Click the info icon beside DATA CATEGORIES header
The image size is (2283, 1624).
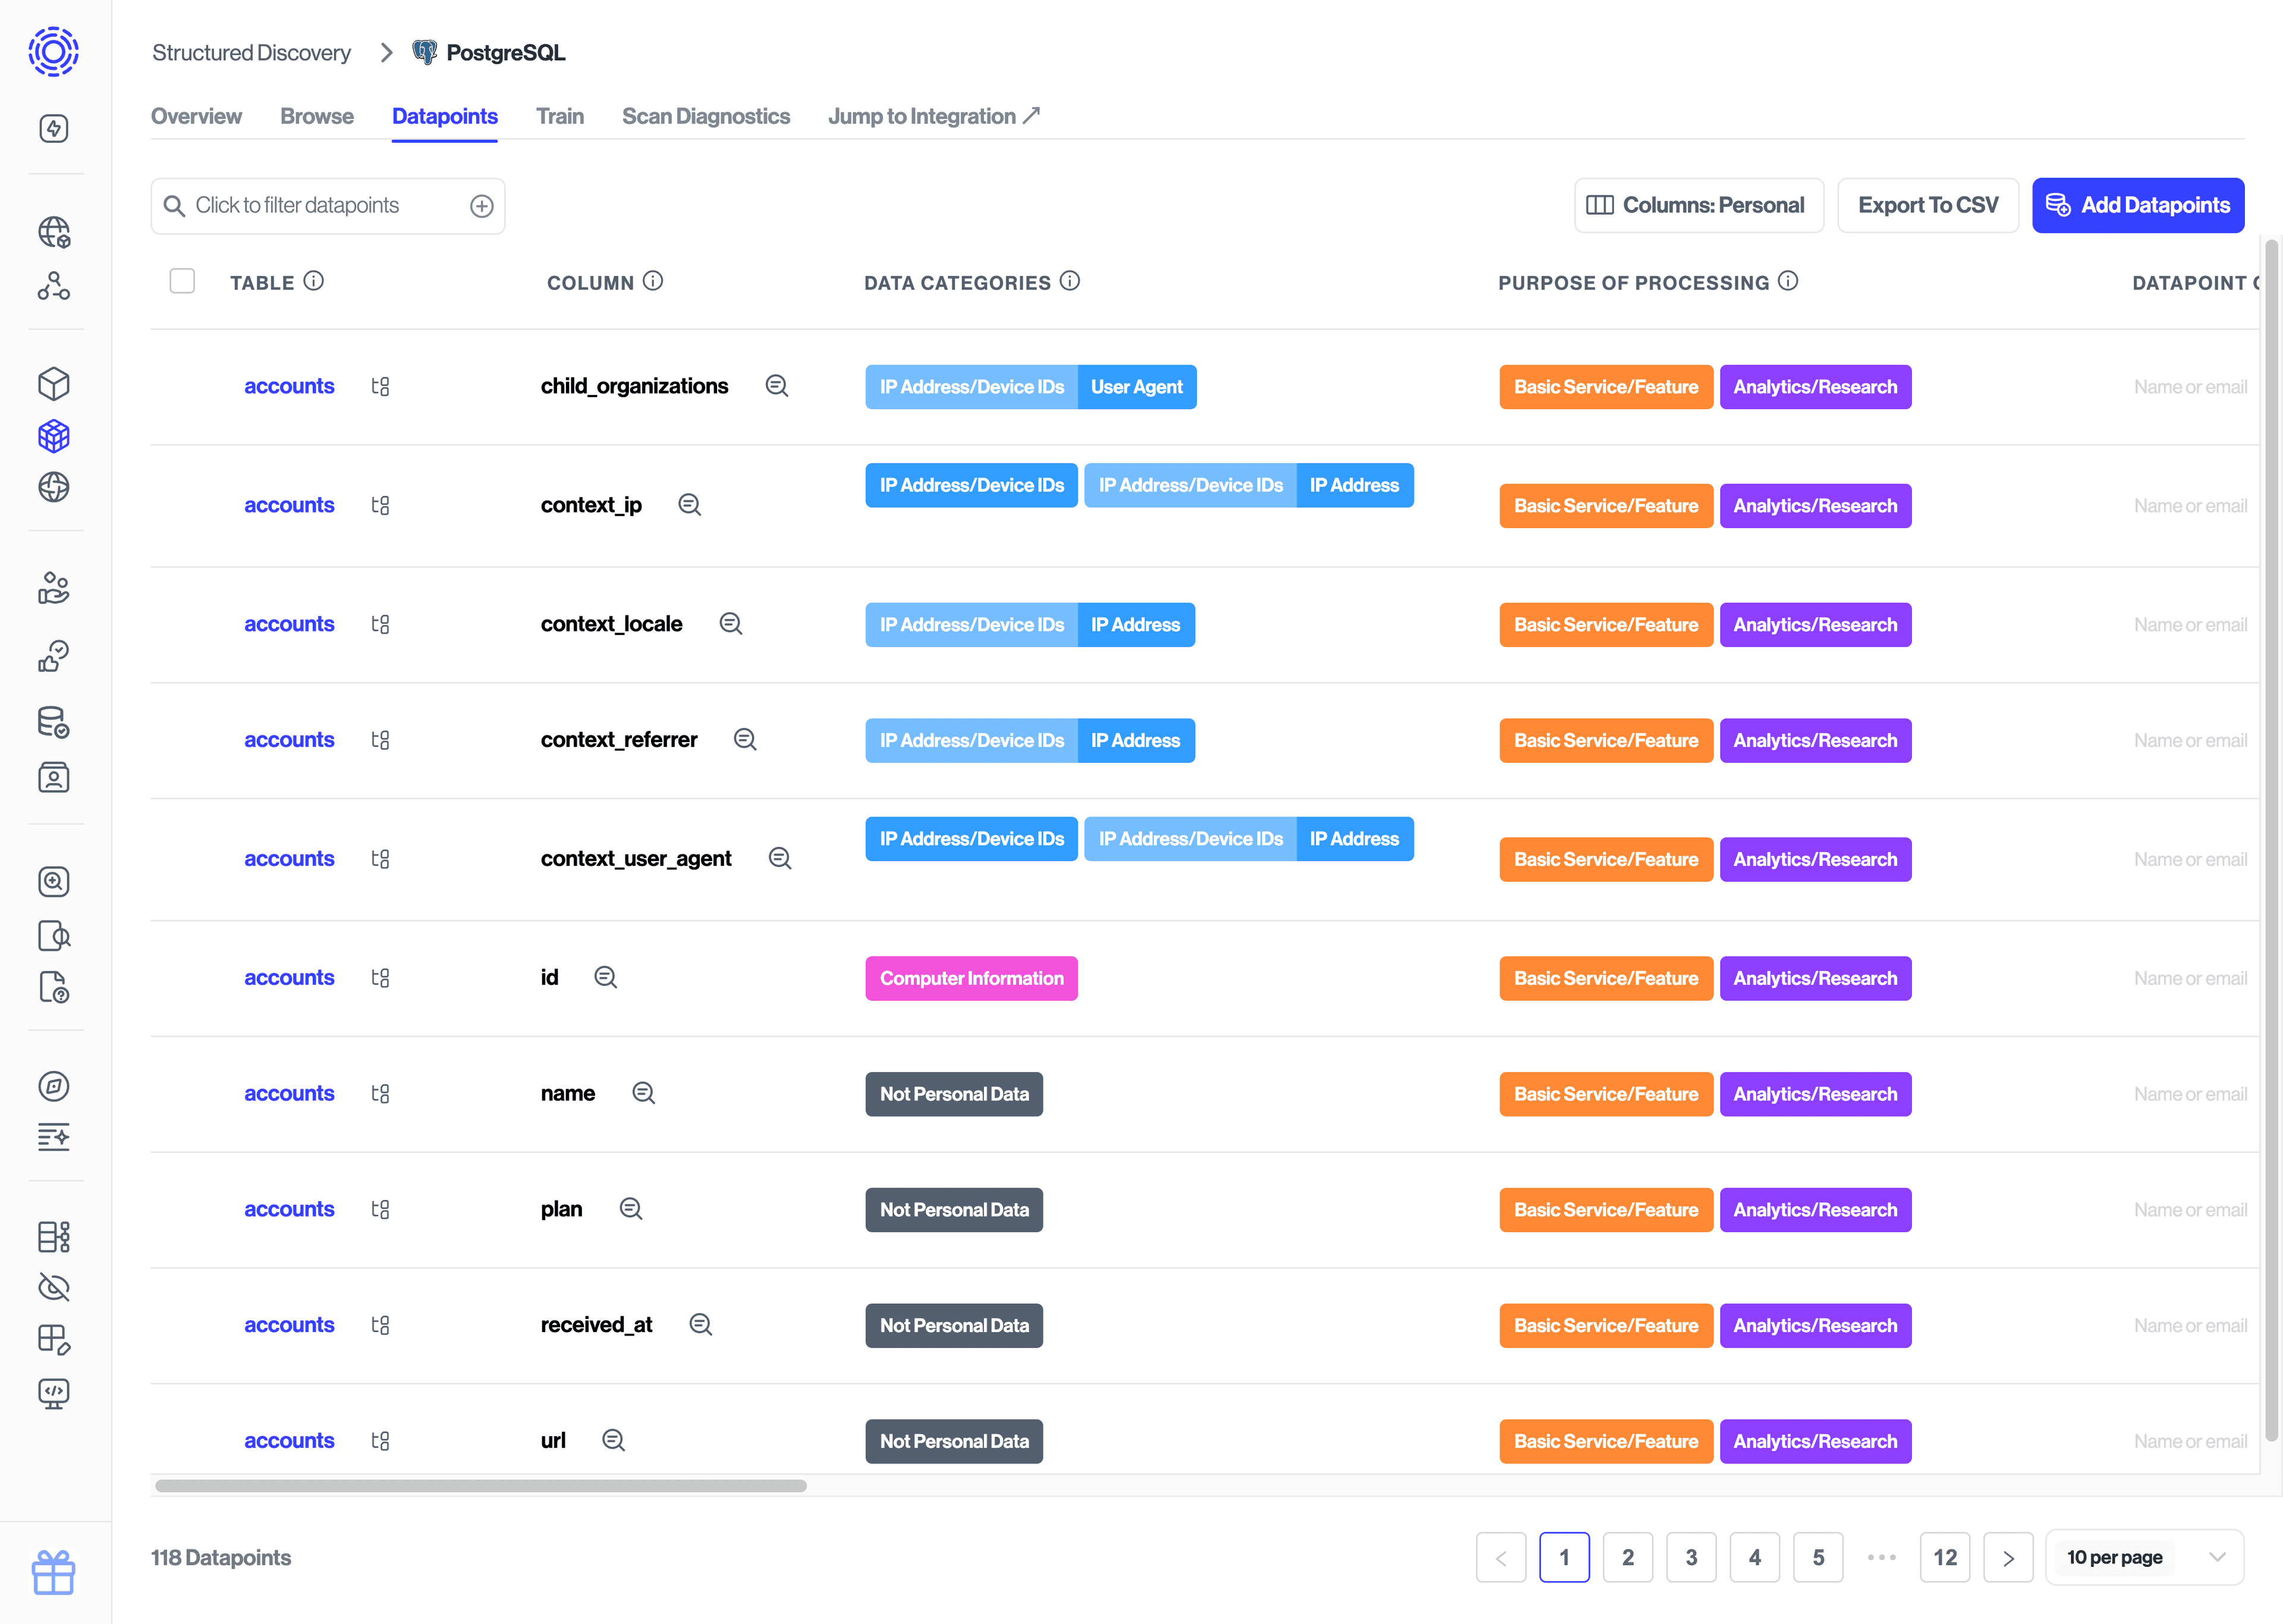point(1070,281)
